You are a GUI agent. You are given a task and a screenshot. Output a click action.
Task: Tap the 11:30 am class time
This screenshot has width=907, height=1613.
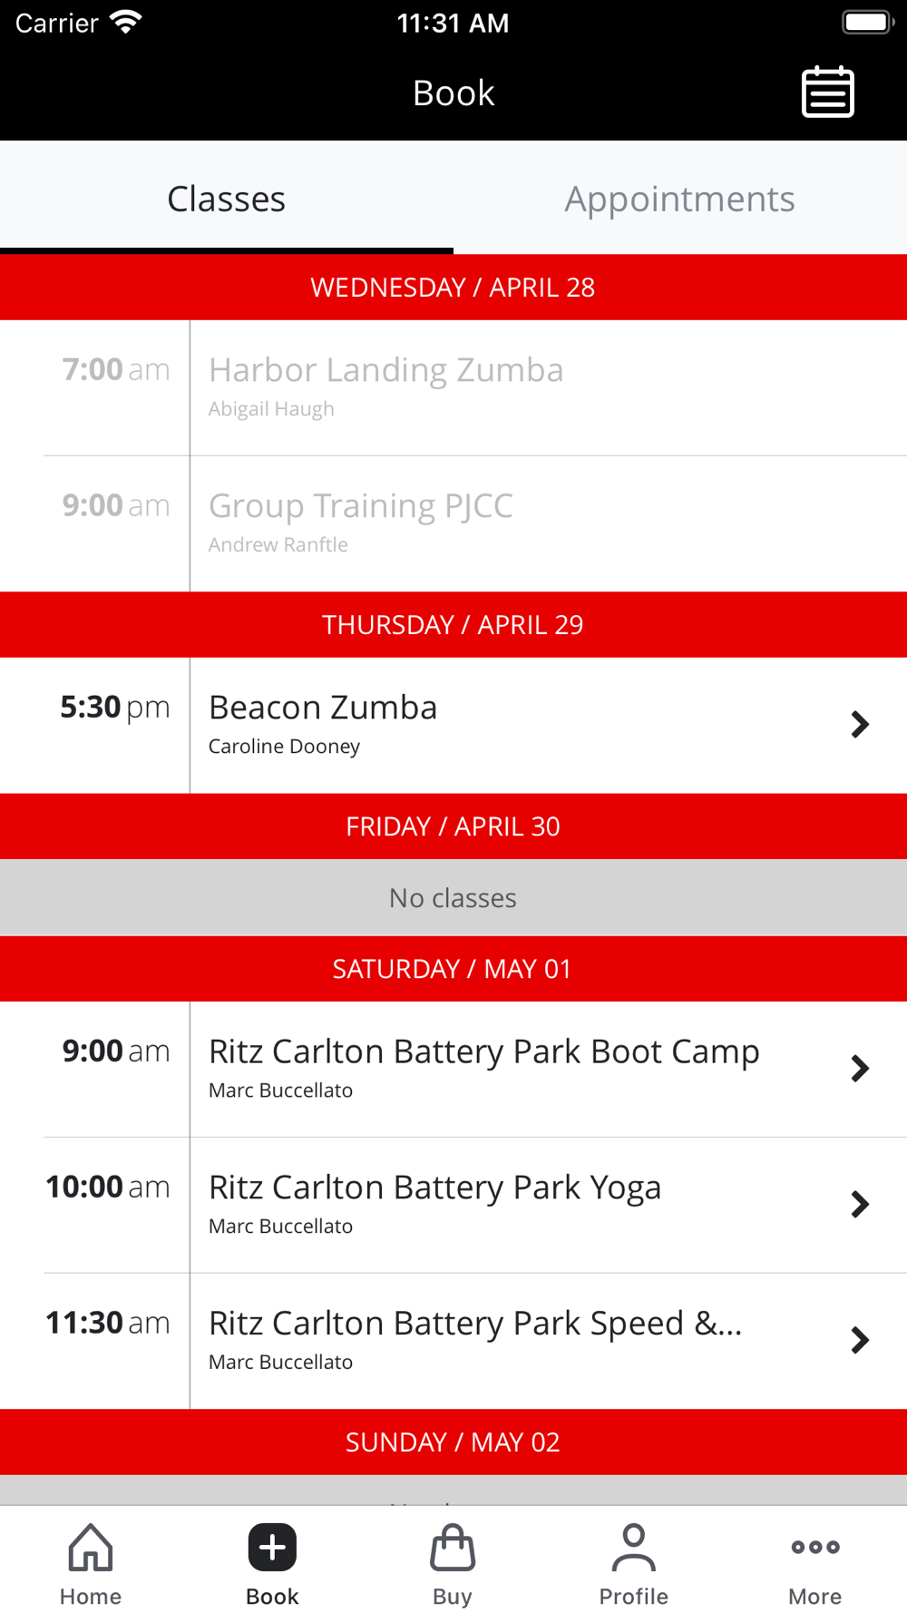tap(108, 1324)
